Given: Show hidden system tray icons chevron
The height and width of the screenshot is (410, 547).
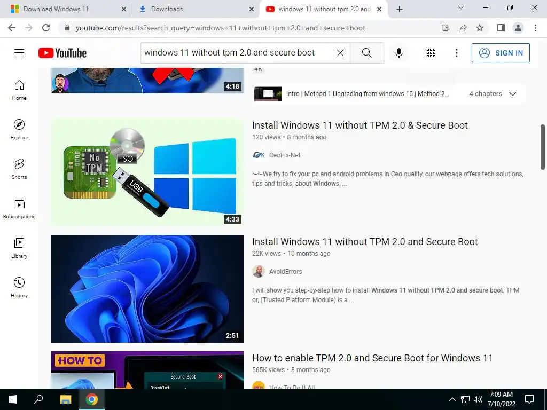Looking at the screenshot, I should click(452, 399).
